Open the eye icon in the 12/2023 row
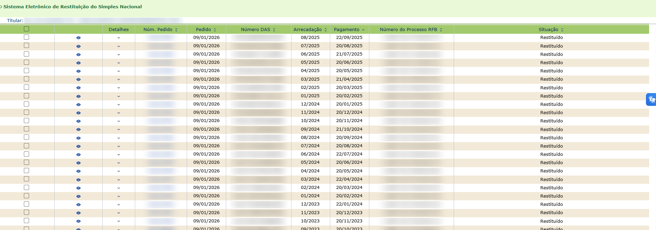The width and height of the screenshot is (656, 230). tap(78, 204)
